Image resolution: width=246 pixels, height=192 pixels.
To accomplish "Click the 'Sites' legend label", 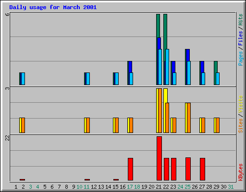I will 241,126.
